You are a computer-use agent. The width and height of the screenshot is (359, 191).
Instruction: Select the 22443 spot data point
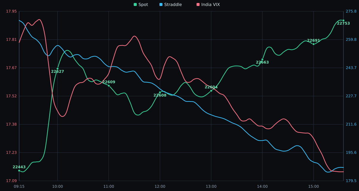click(x=19, y=171)
